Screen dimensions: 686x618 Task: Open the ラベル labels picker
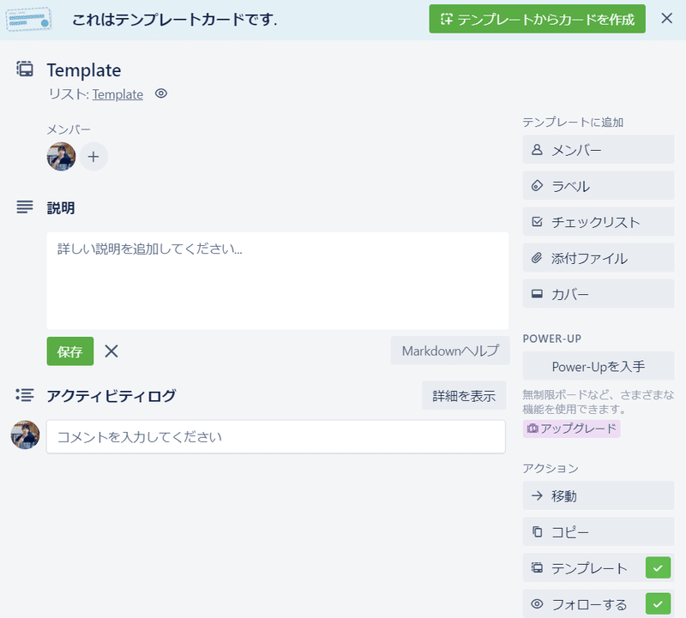pos(598,186)
